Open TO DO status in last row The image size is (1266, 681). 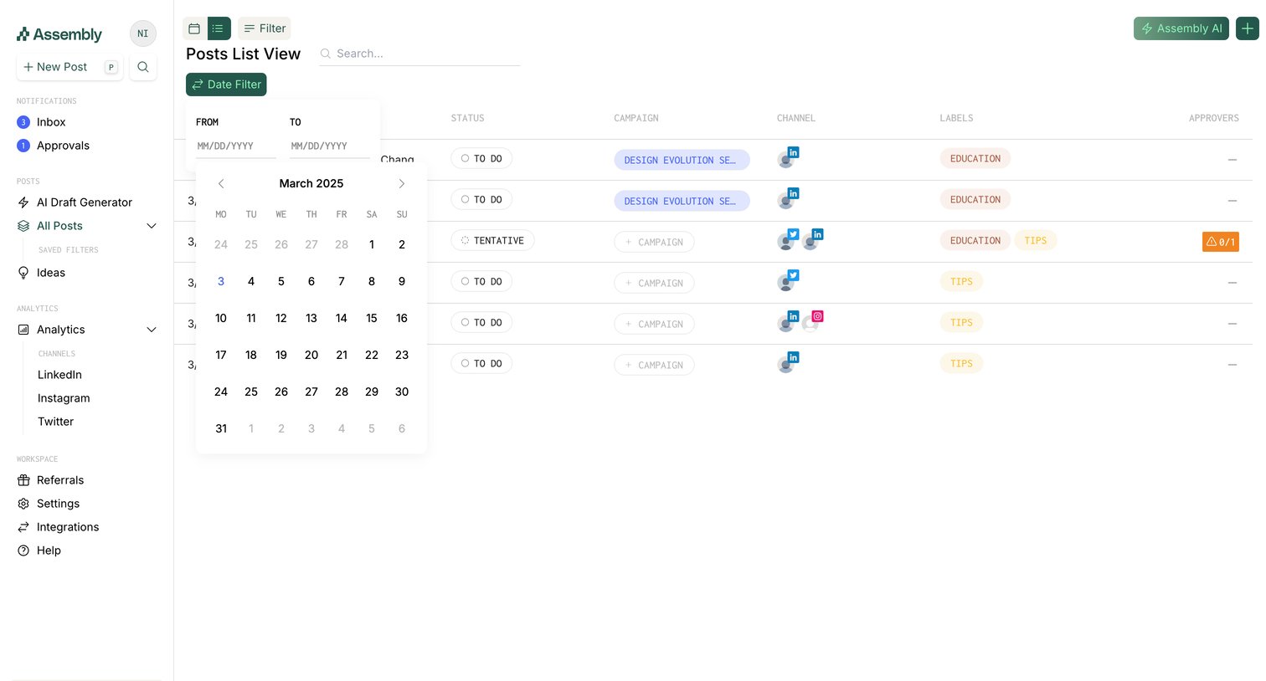pos(481,363)
